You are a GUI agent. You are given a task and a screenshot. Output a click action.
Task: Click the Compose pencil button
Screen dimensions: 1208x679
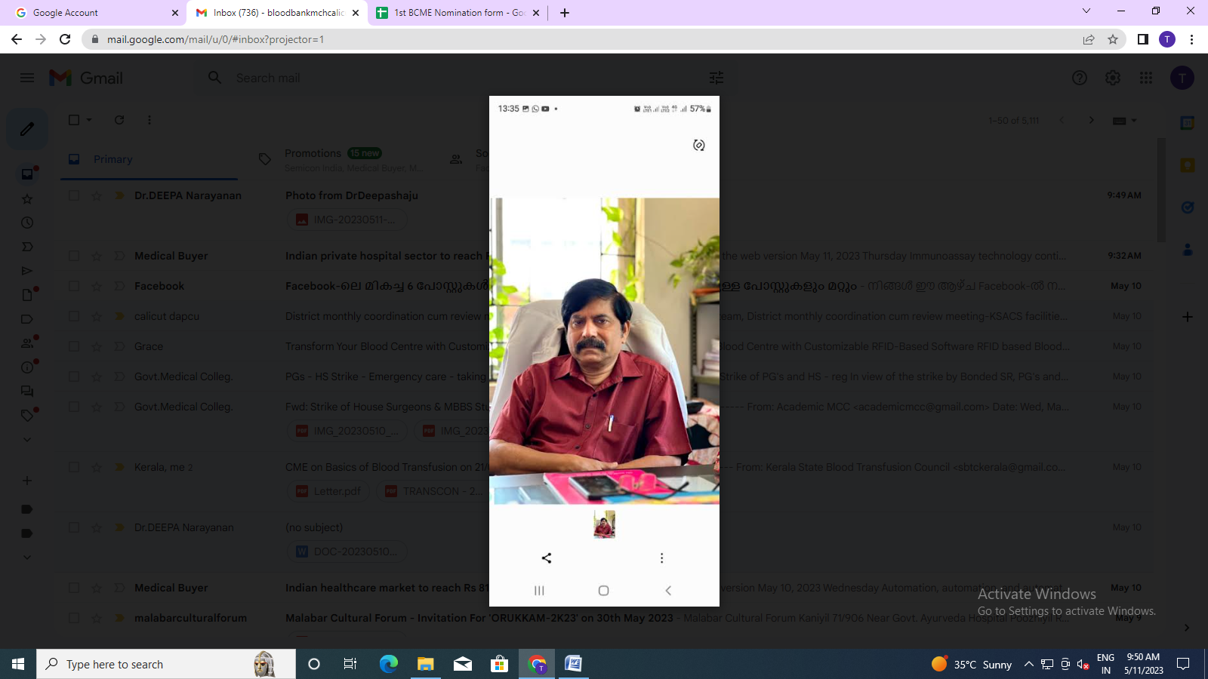pyautogui.click(x=27, y=129)
